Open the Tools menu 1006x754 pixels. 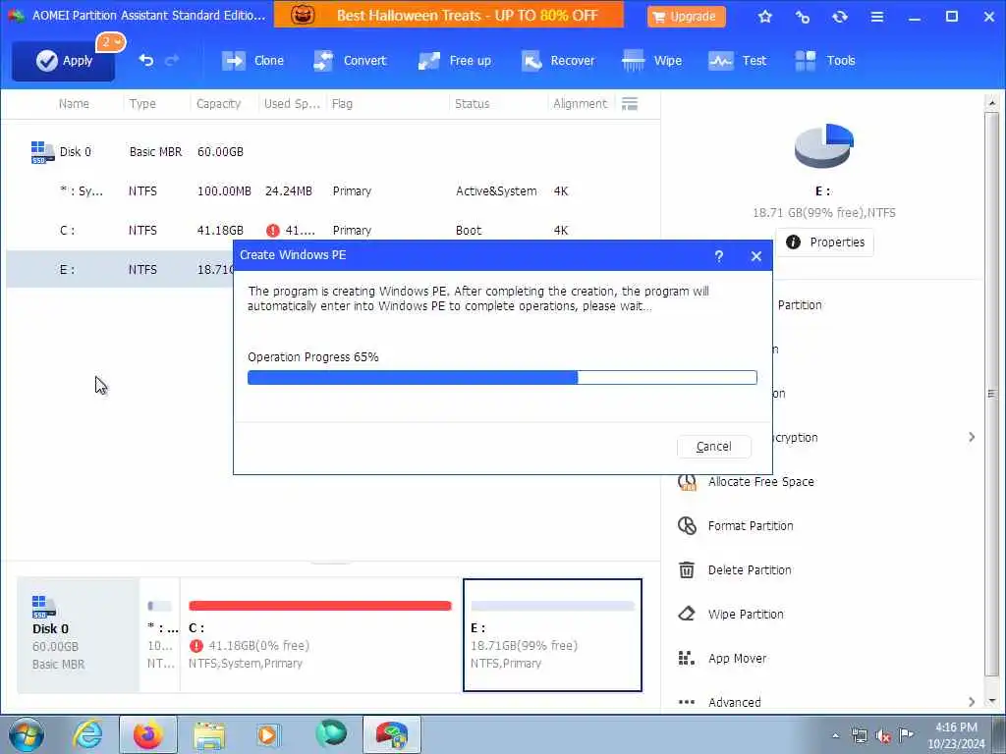pos(824,61)
